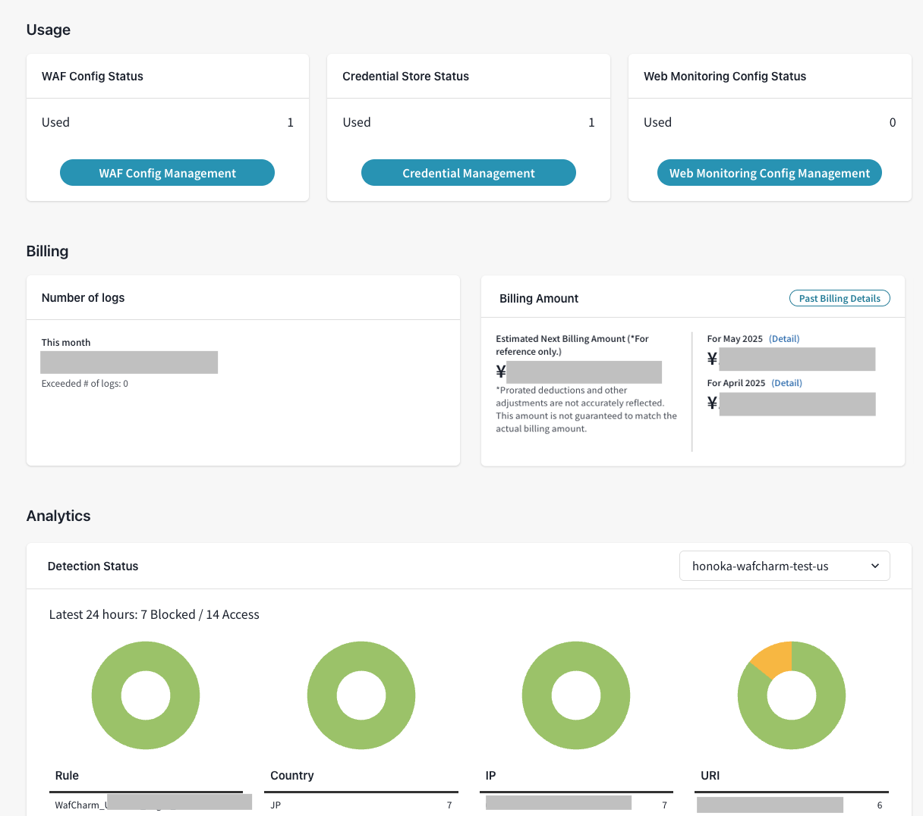Screen dimensions: 923x816
Task: Click the Usage section heading
Action: pyautogui.click(x=49, y=30)
